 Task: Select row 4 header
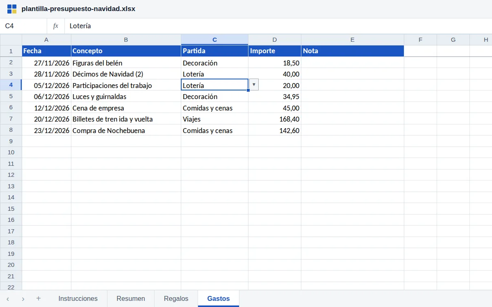11,85
